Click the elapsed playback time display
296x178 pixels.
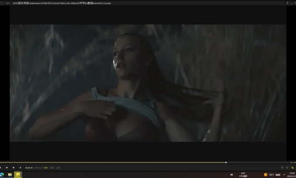click(29, 168)
